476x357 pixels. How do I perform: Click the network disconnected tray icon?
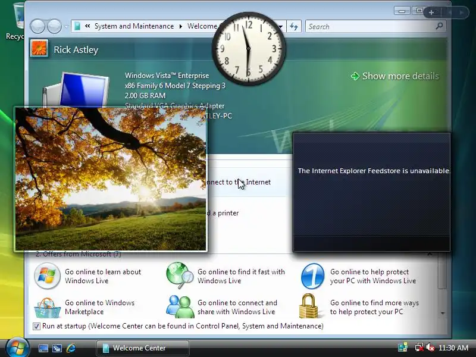(419, 347)
